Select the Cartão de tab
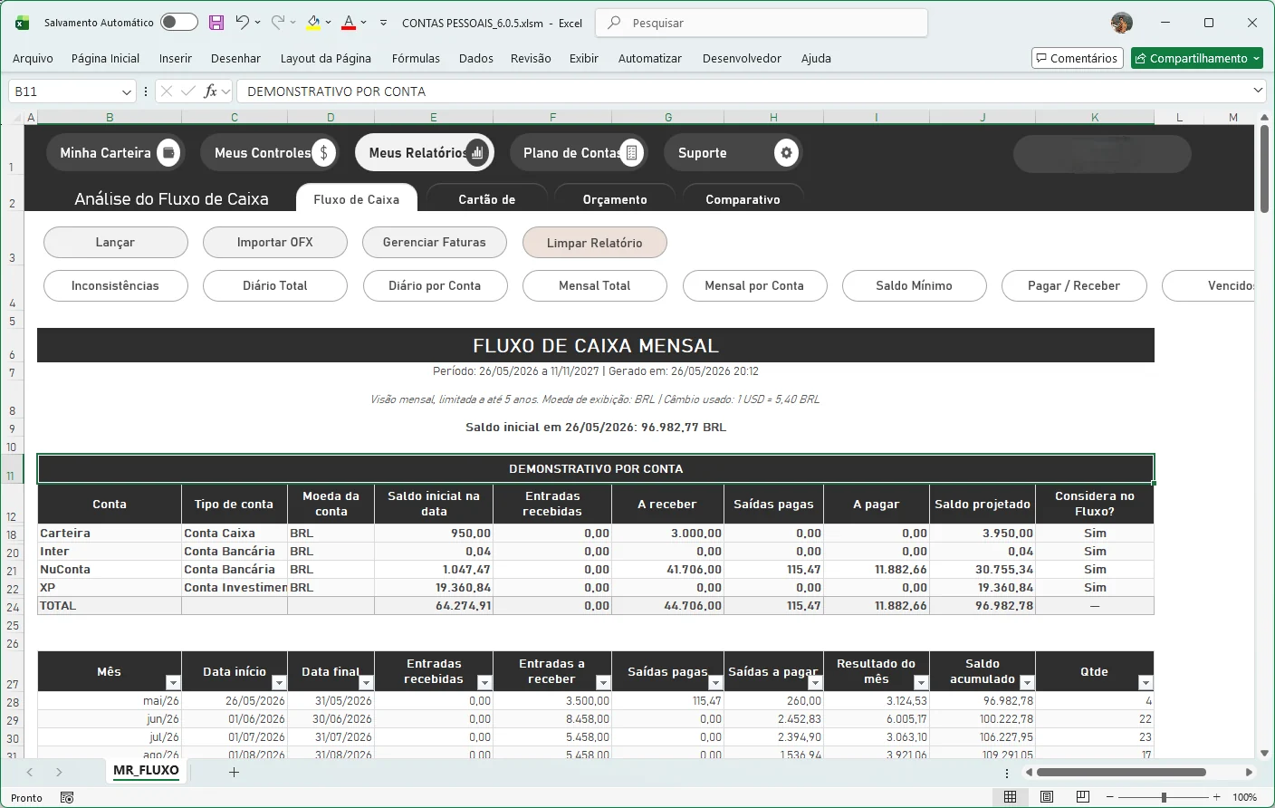 click(x=487, y=199)
